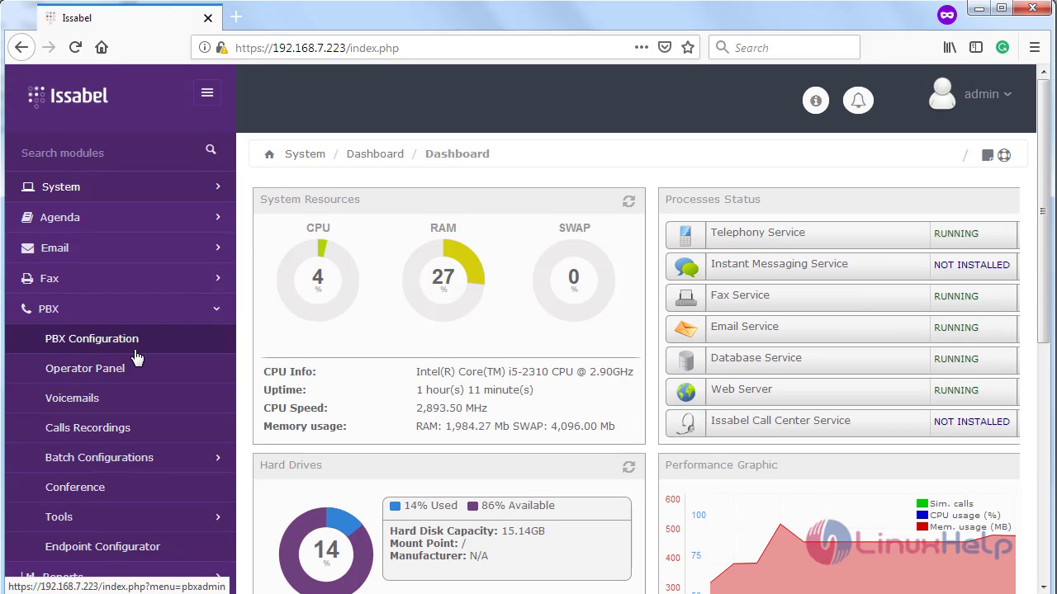Refresh the System Resources panel
The width and height of the screenshot is (1057, 594).
[x=628, y=200]
